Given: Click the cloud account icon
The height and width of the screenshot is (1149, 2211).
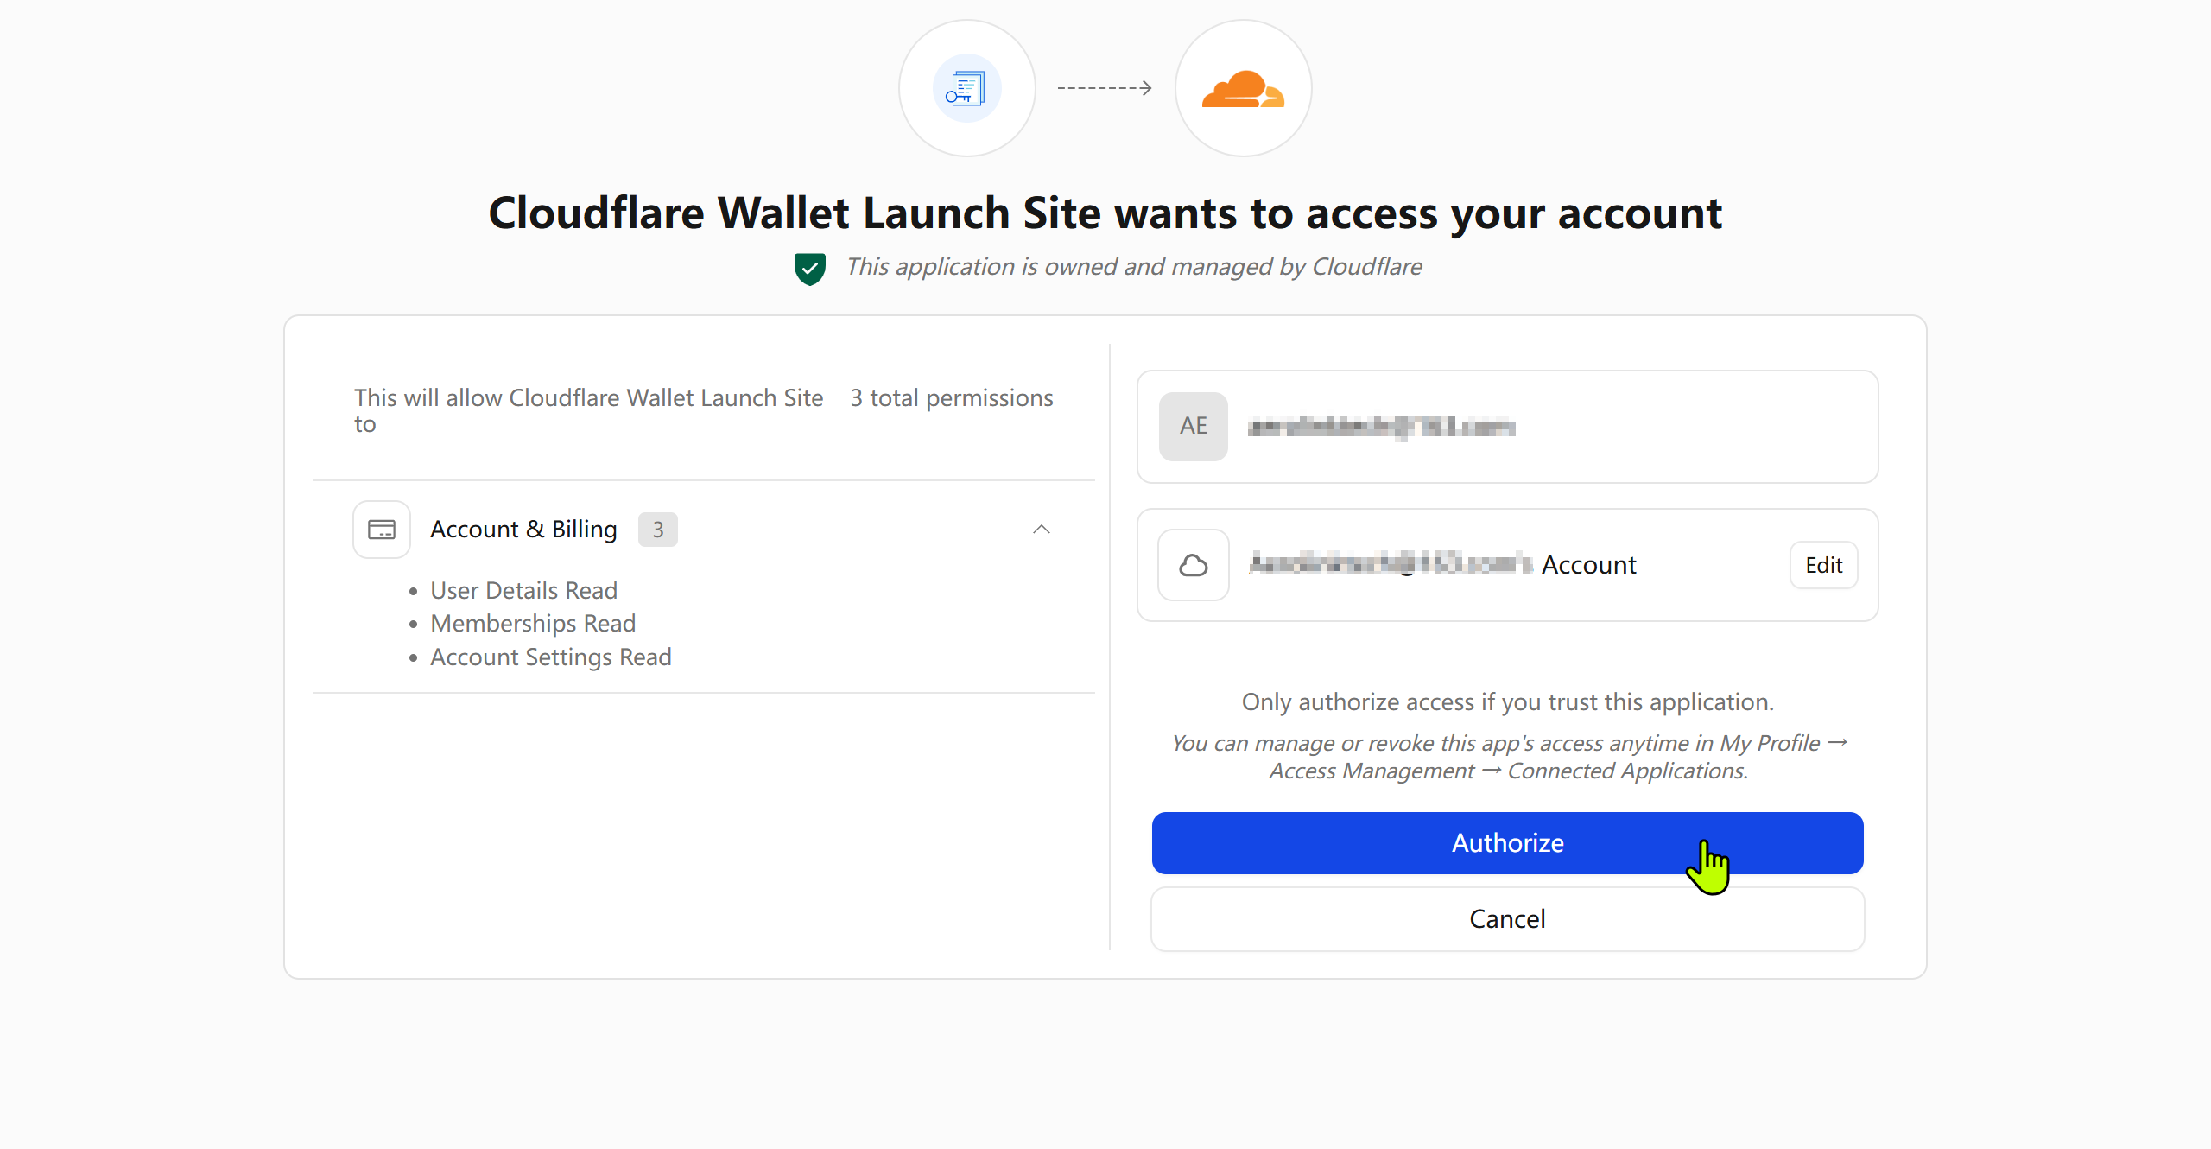Looking at the screenshot, I should [x=1194, y=565].
